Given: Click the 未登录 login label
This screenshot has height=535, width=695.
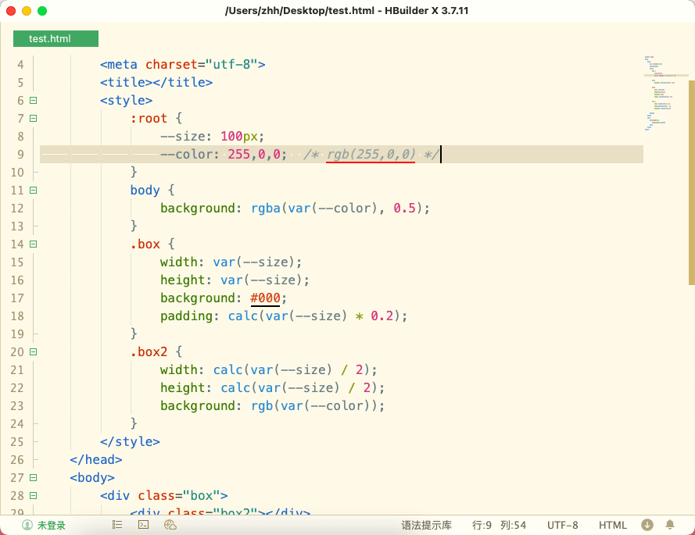Looking at the screenshot, I should [x=52, y=526].
